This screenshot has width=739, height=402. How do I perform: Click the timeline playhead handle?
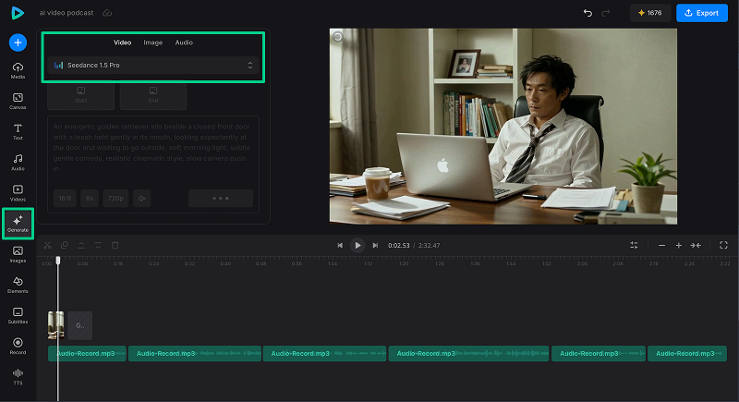58,261
